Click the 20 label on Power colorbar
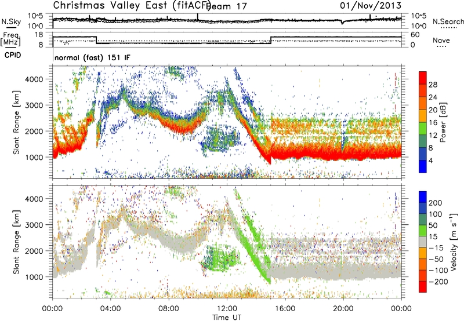The image size is (464, 321). (x=433, y=110)
